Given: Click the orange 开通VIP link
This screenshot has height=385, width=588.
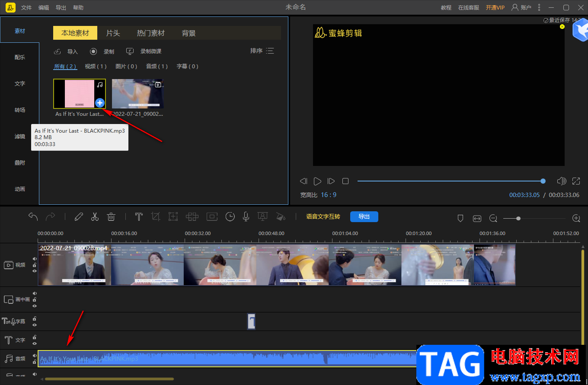Looking at the screenshot, I should [x=495, y=8].
